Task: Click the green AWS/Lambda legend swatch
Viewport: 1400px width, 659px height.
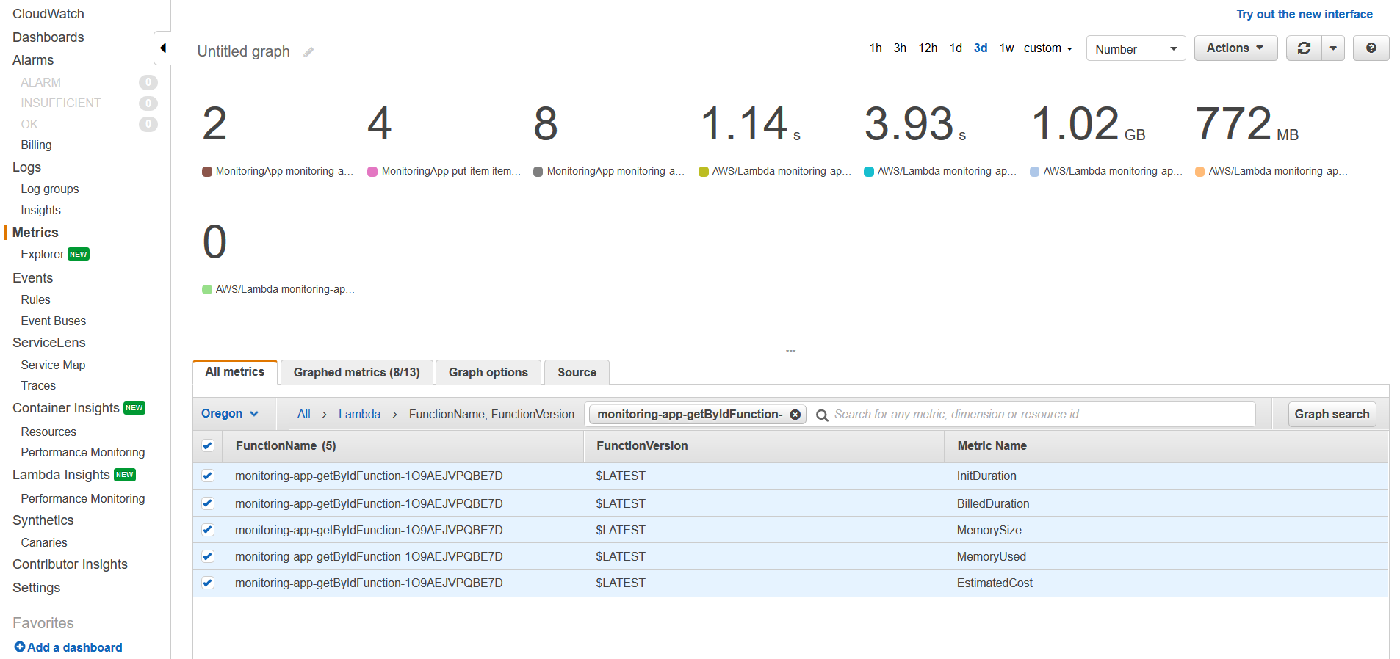Action: (207, 290)
